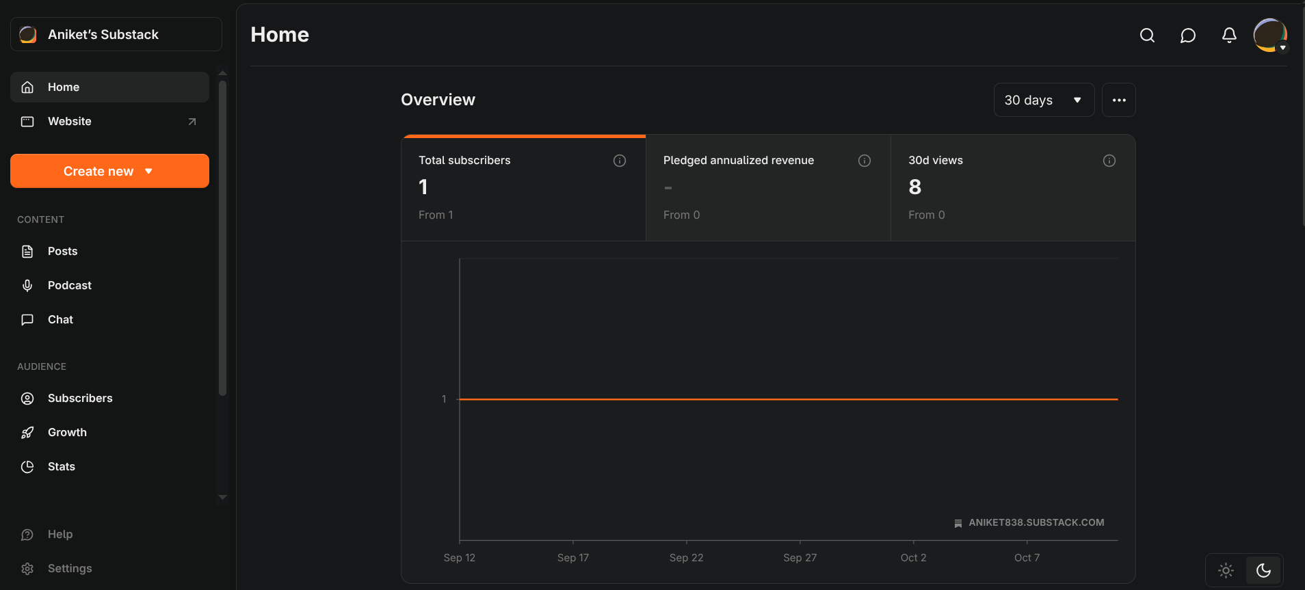Open Settings from sidebar
Screen dimensions: 1305x590
[x=69, y=569]
